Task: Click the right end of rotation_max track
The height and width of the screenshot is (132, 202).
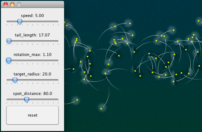Action: (x=58, y=60)
